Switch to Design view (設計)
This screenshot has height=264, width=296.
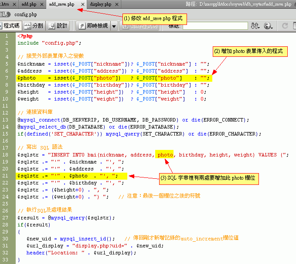point(58,26)
